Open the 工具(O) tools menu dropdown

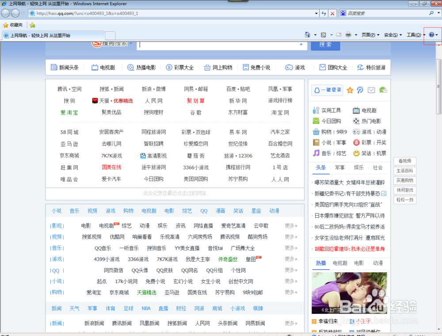[x=416, y=35]
